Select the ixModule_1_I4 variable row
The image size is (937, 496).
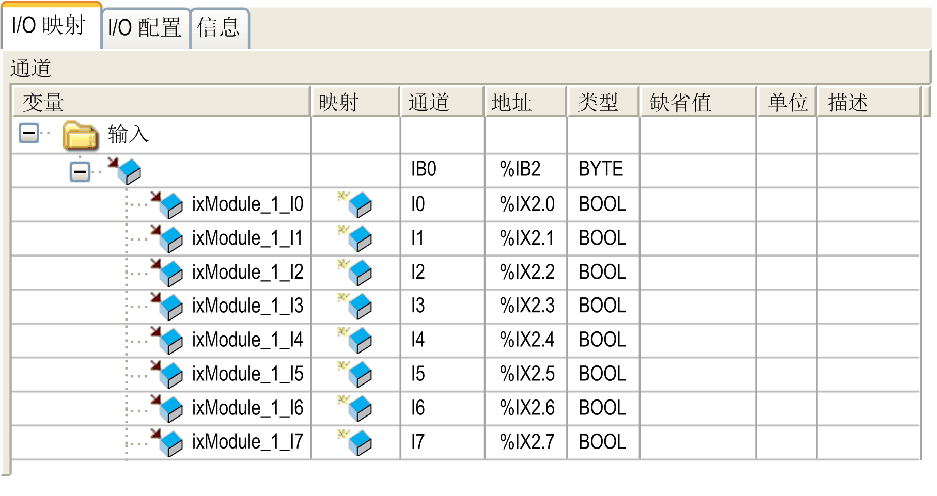[x=247, y=340]
